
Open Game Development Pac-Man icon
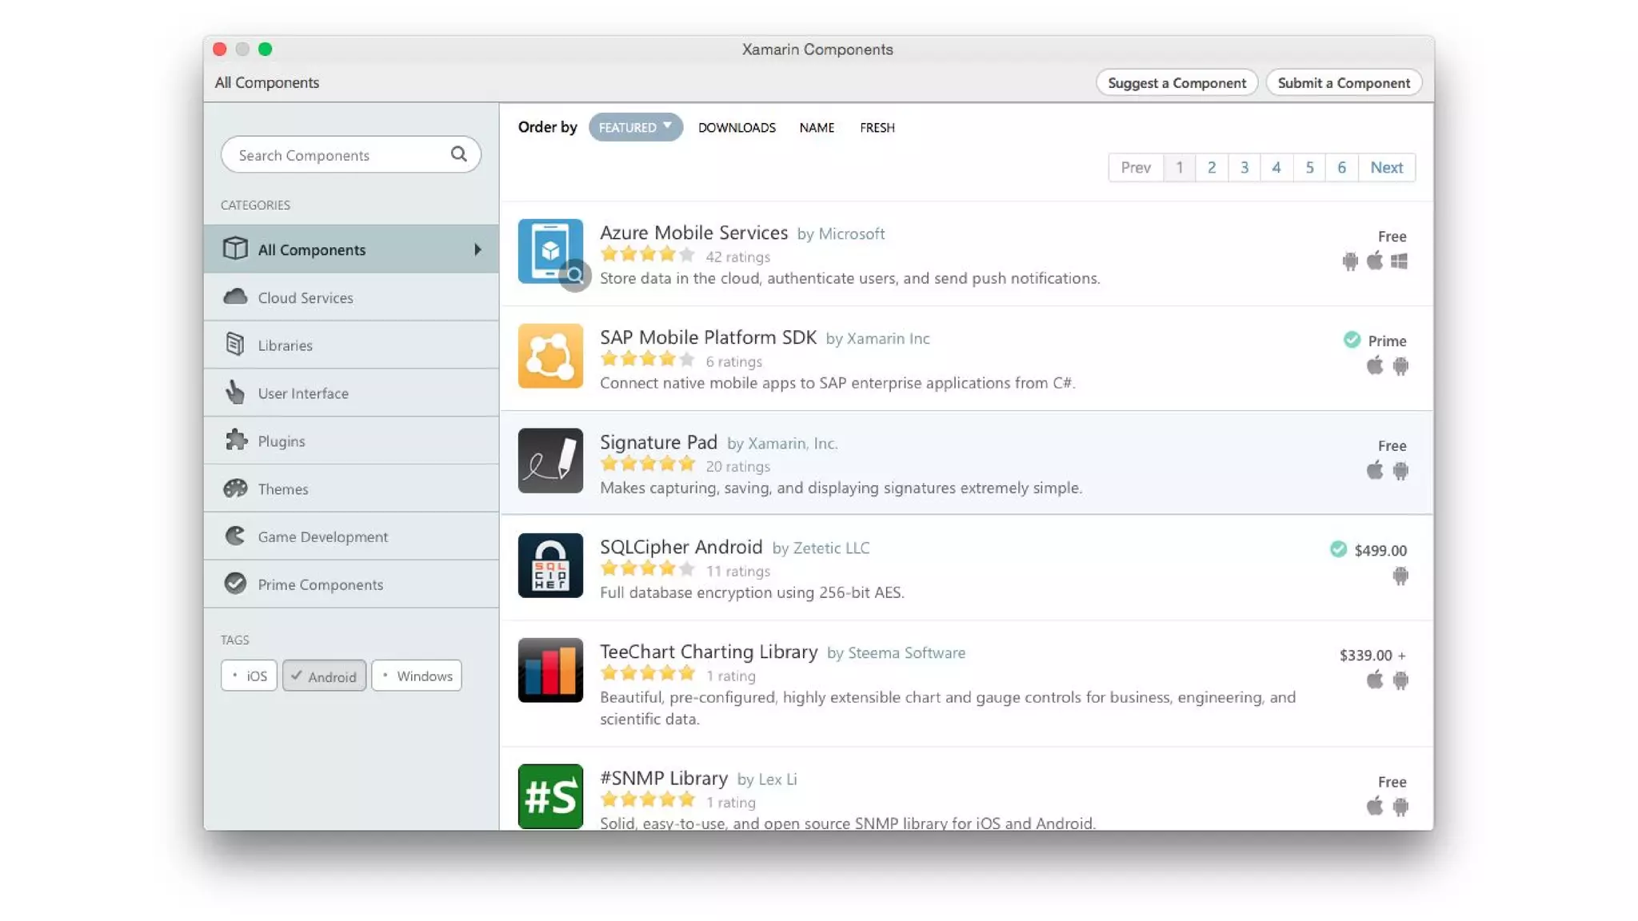235,536
